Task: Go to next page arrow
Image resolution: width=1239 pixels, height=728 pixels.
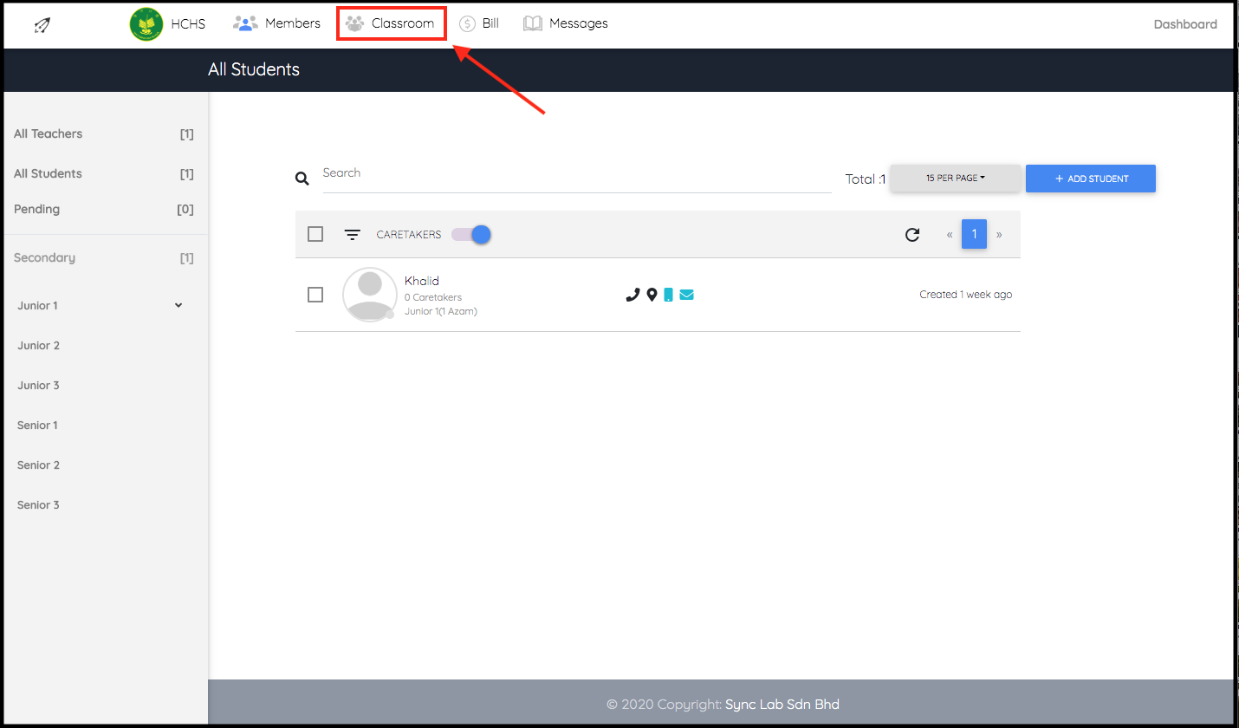Action: click(999, 234)
